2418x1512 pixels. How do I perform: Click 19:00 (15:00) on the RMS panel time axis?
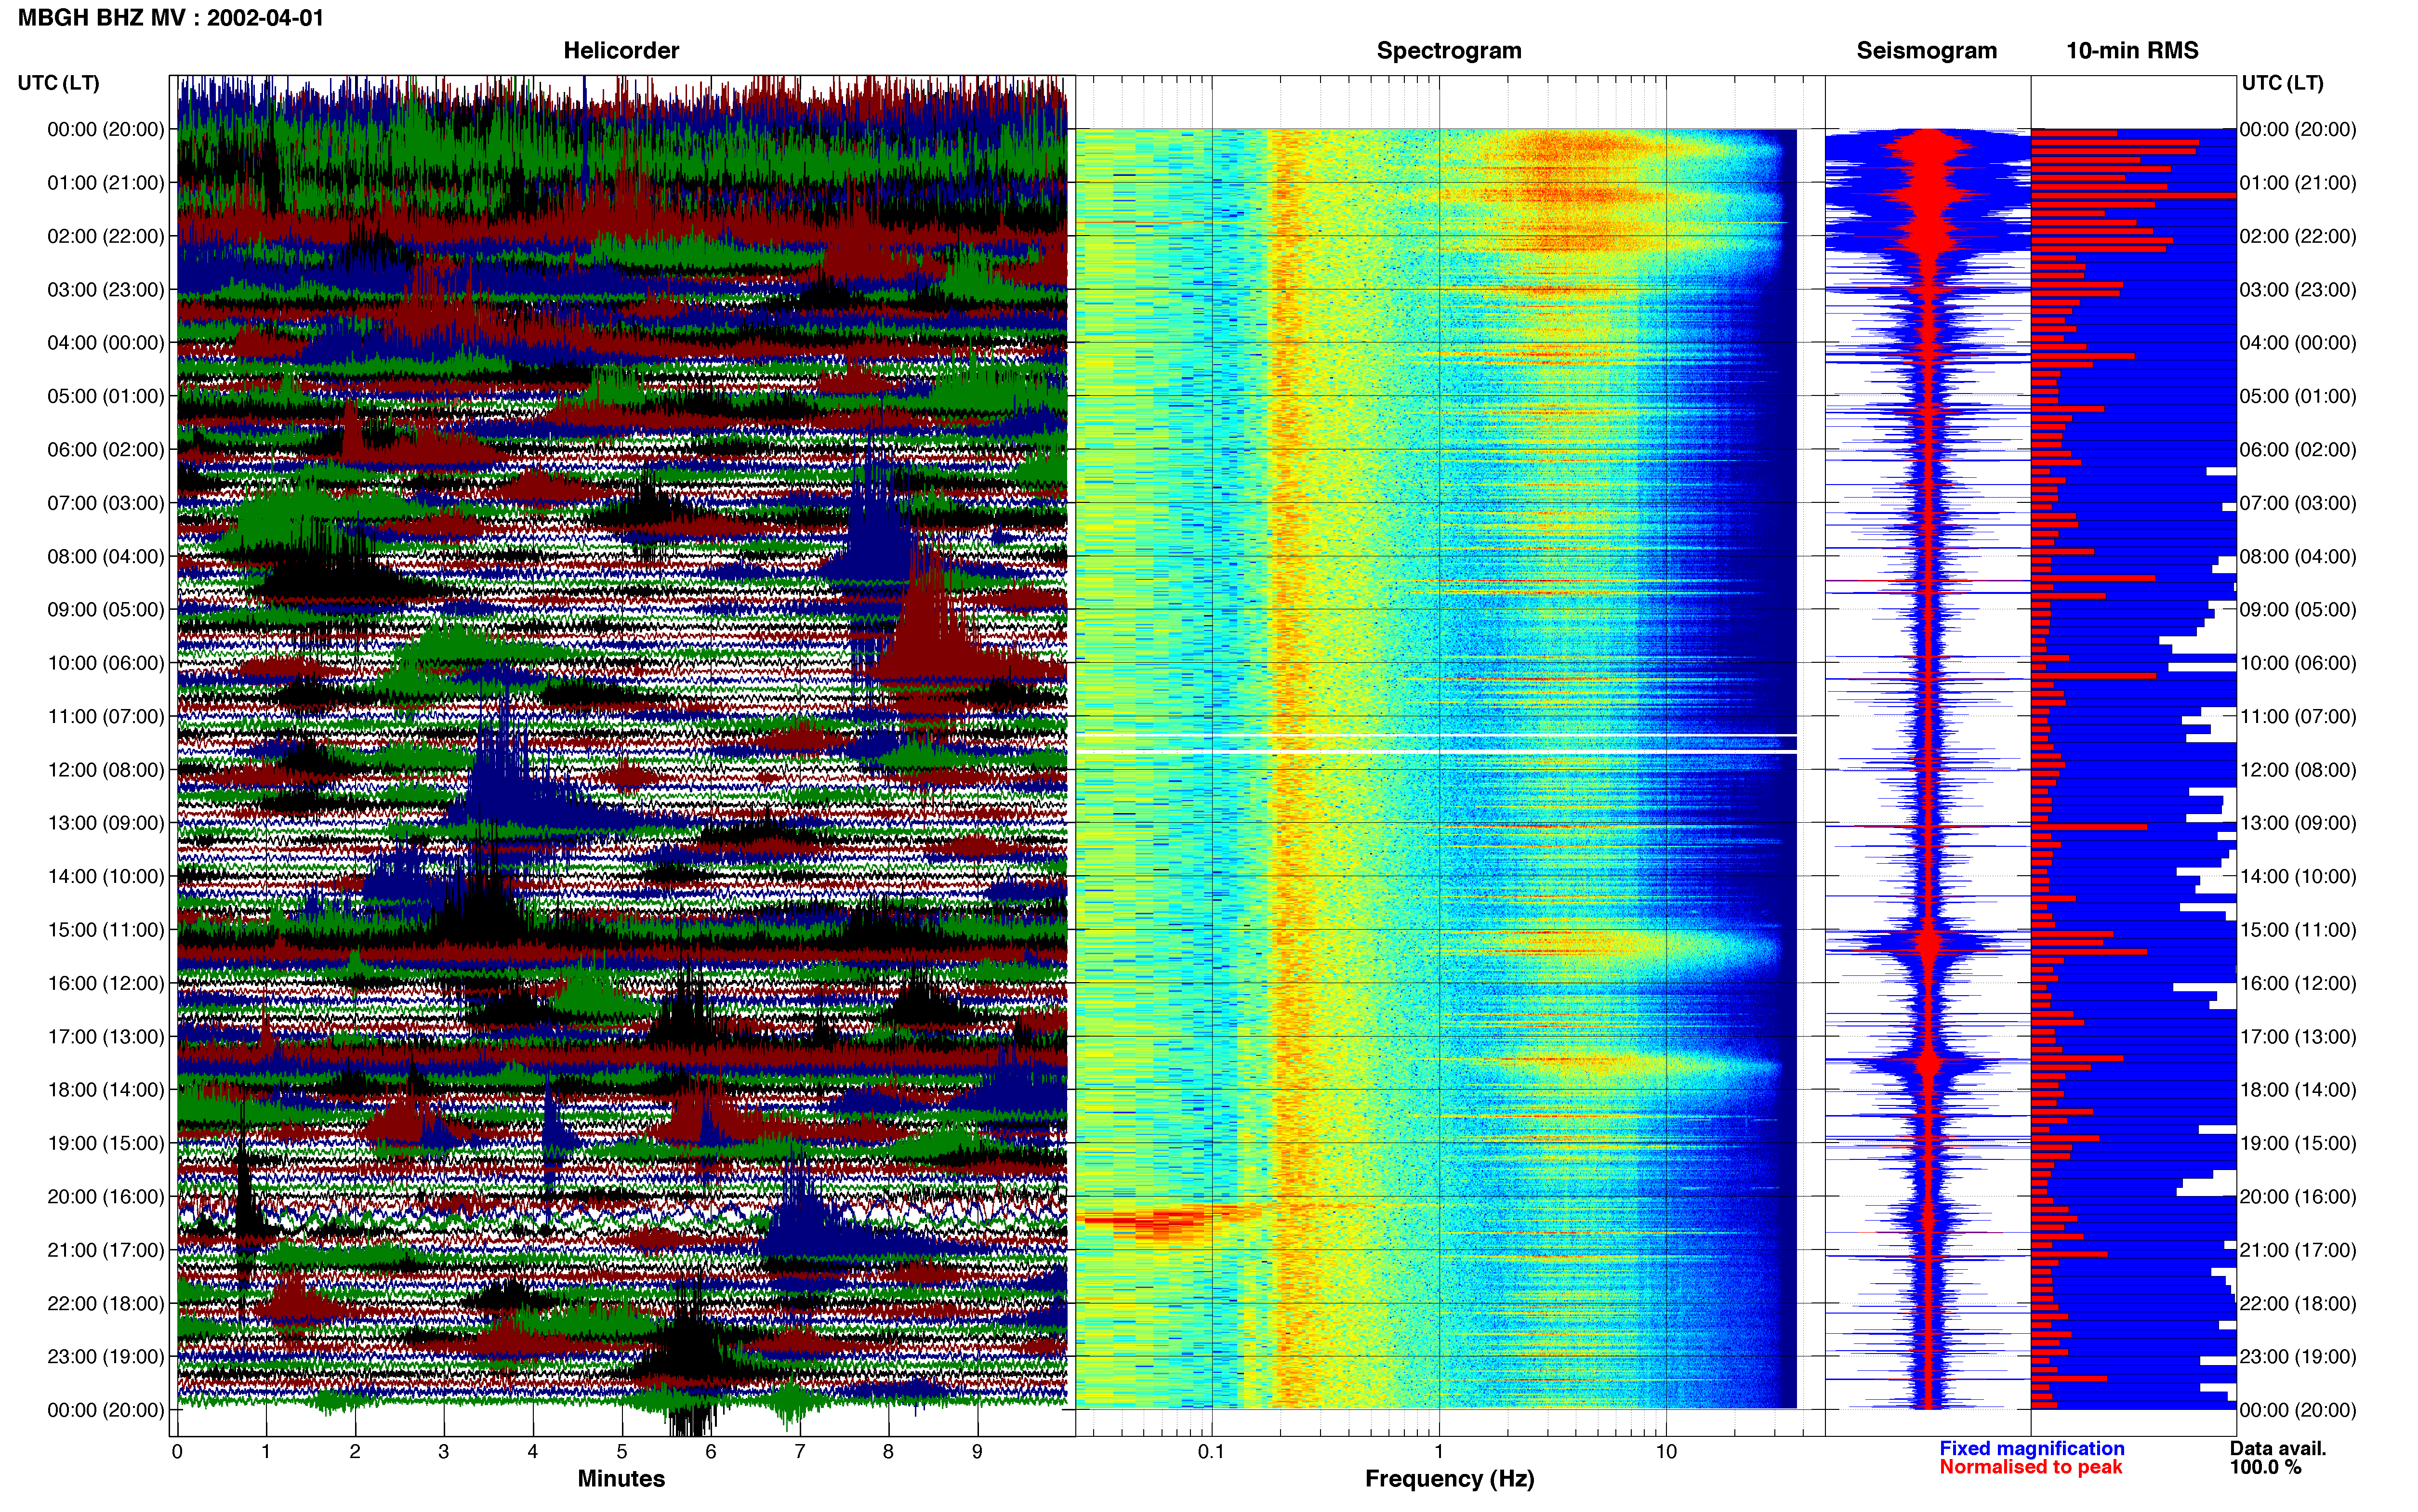click(2298, 1144)
